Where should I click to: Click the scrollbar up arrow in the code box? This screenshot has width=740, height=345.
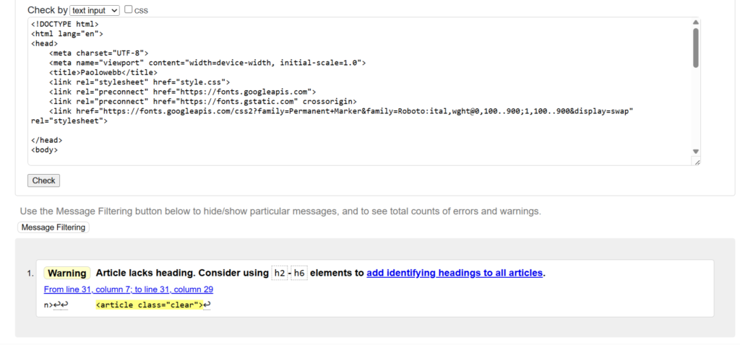[x=696, y=22]
